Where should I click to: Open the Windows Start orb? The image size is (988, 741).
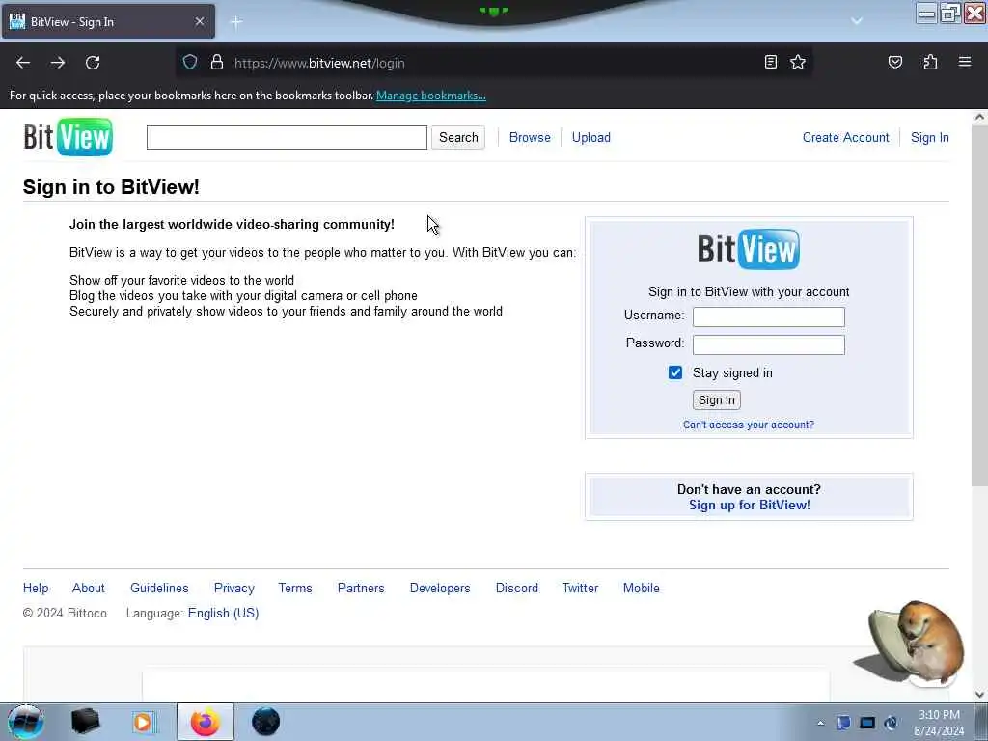click(25, 722)
